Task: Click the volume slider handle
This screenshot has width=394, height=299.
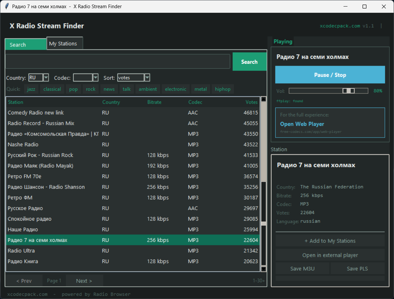Action: pyautogui.click(x=348, y=91)
